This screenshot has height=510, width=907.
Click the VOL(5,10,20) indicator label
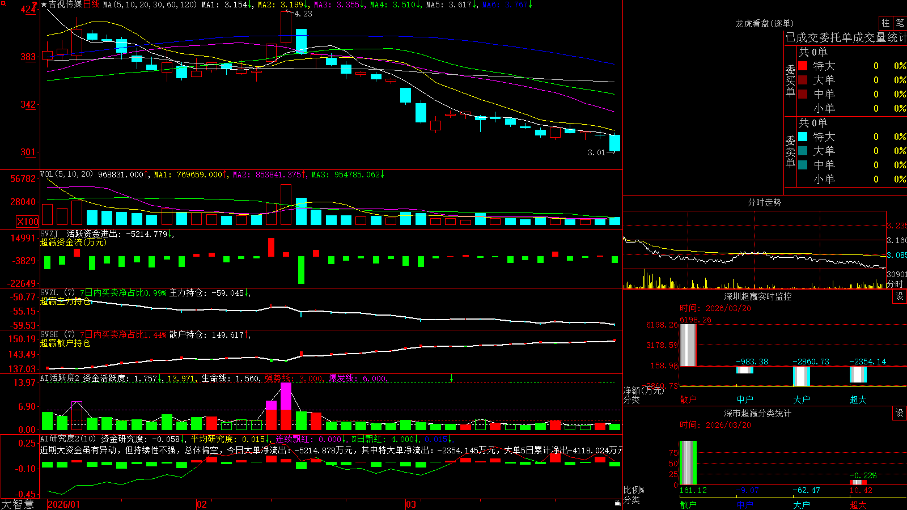(x=66, y=175)
